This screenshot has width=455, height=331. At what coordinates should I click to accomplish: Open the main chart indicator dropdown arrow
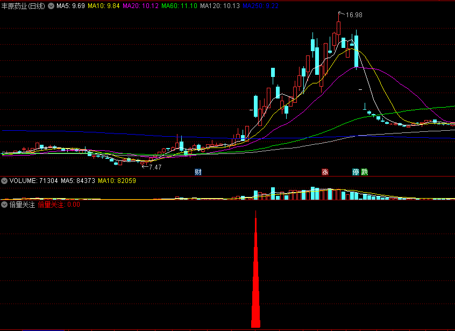51,6
